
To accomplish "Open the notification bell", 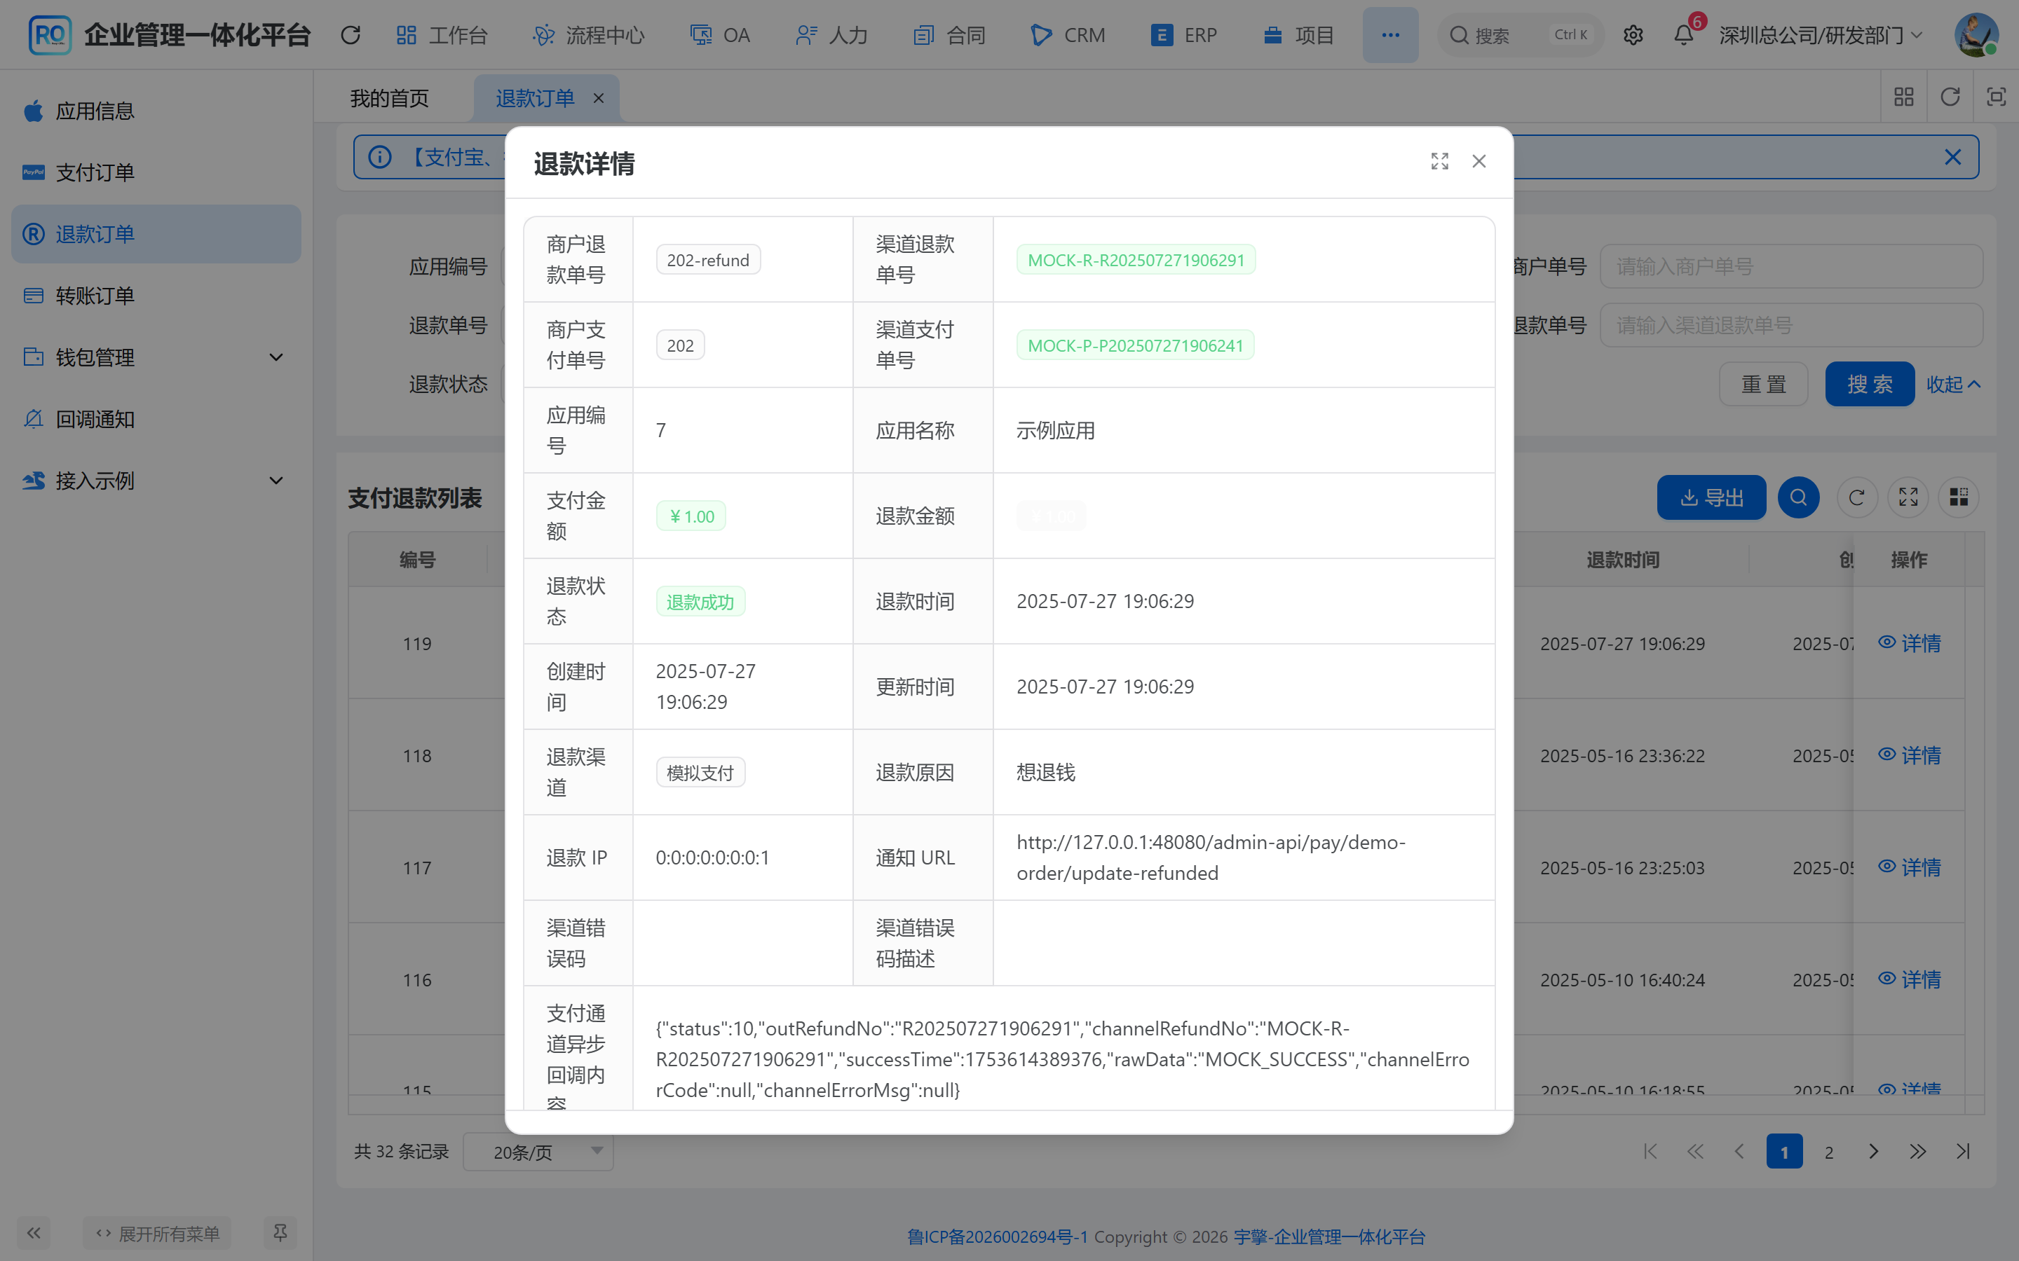I will [1684, 35].
